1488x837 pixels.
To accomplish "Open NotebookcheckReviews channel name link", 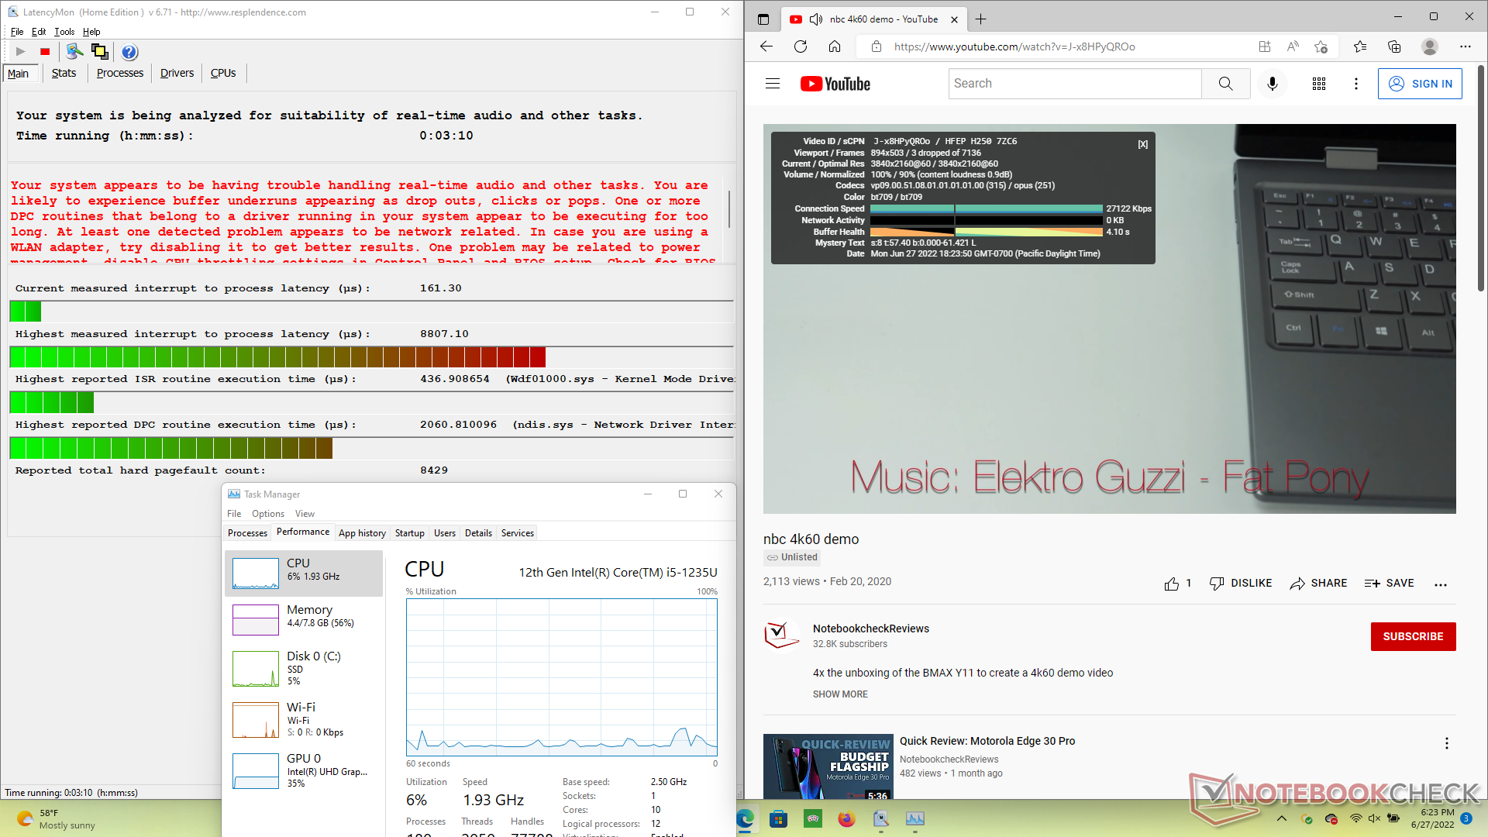I will tap(871, 629).
